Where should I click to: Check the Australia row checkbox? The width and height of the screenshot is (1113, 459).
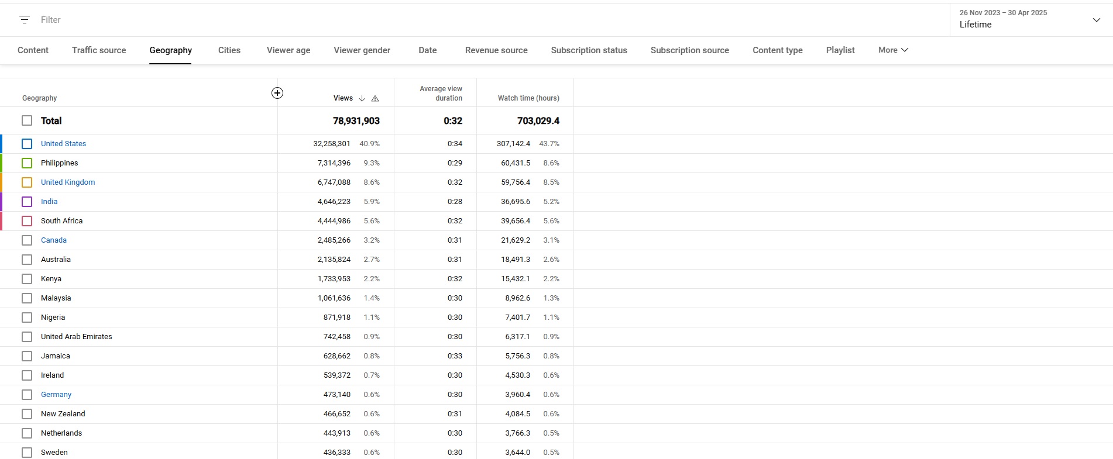(x=27, y=260)
